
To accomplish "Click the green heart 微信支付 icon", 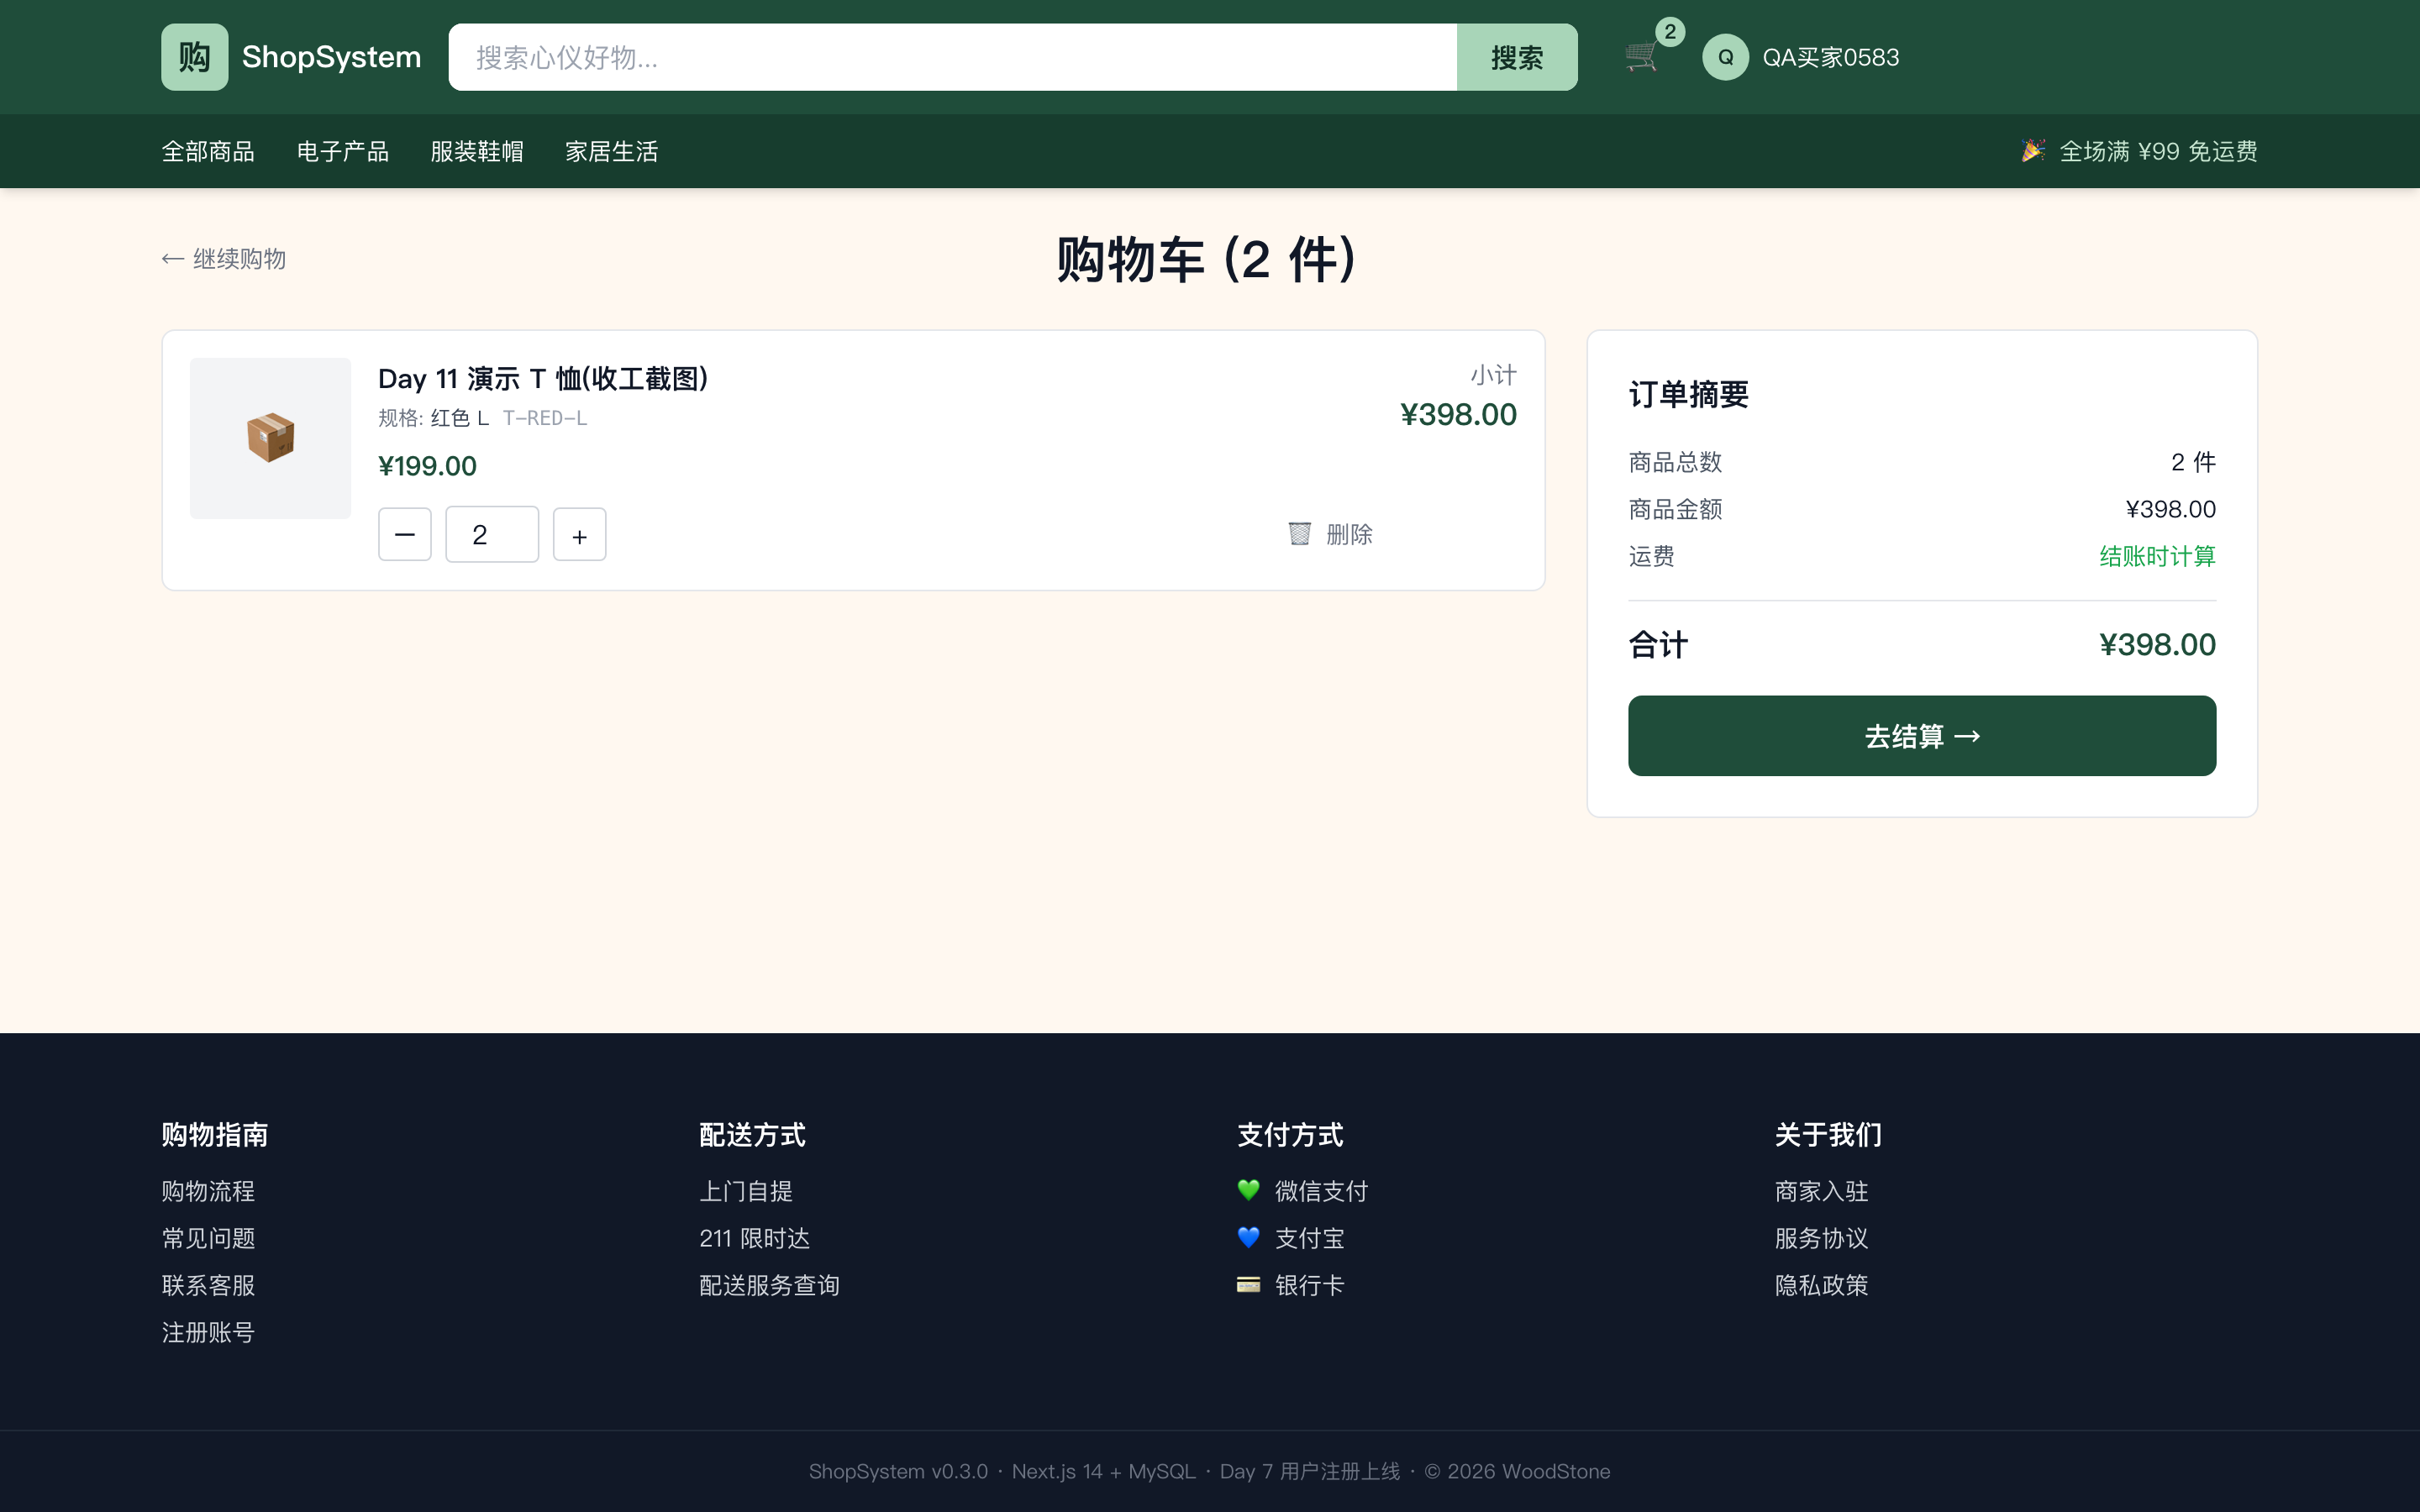I will pos(1248,1190).
